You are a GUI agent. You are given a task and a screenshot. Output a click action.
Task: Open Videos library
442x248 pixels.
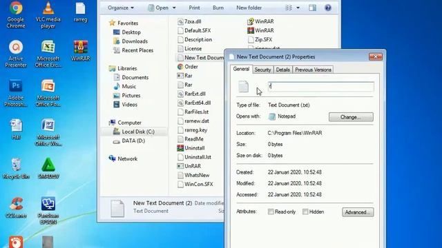126,104
